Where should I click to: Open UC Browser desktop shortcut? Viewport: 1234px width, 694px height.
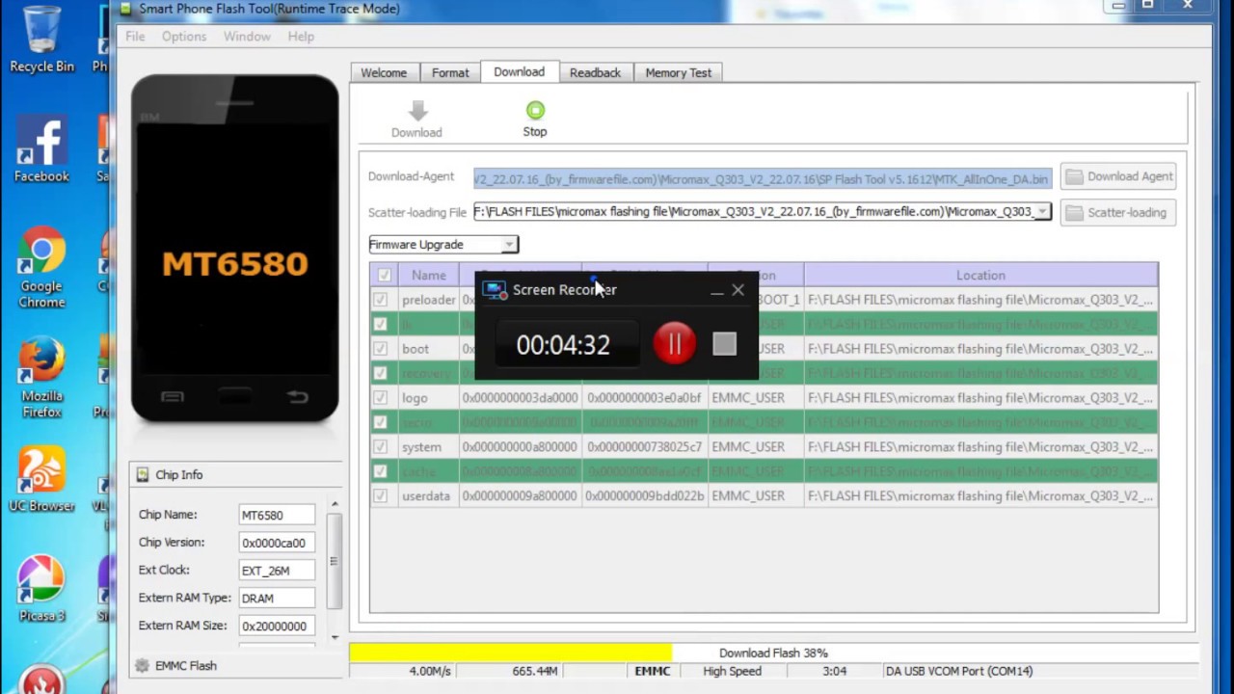(x=41, y=479)
